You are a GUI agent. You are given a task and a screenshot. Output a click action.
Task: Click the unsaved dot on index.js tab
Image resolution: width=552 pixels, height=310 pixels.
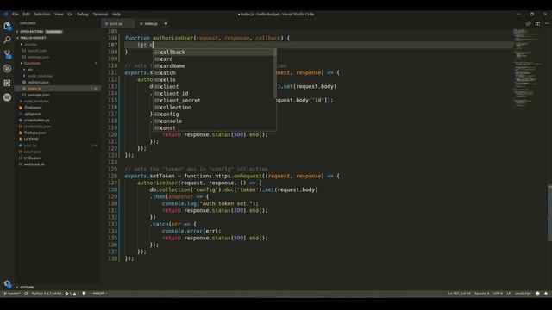click(166, 23)
